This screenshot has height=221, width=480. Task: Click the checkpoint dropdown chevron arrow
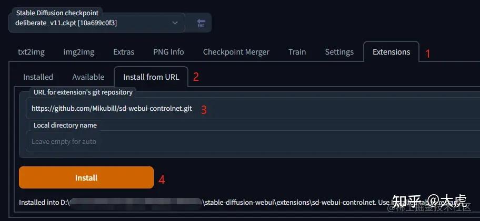(175, 23)
